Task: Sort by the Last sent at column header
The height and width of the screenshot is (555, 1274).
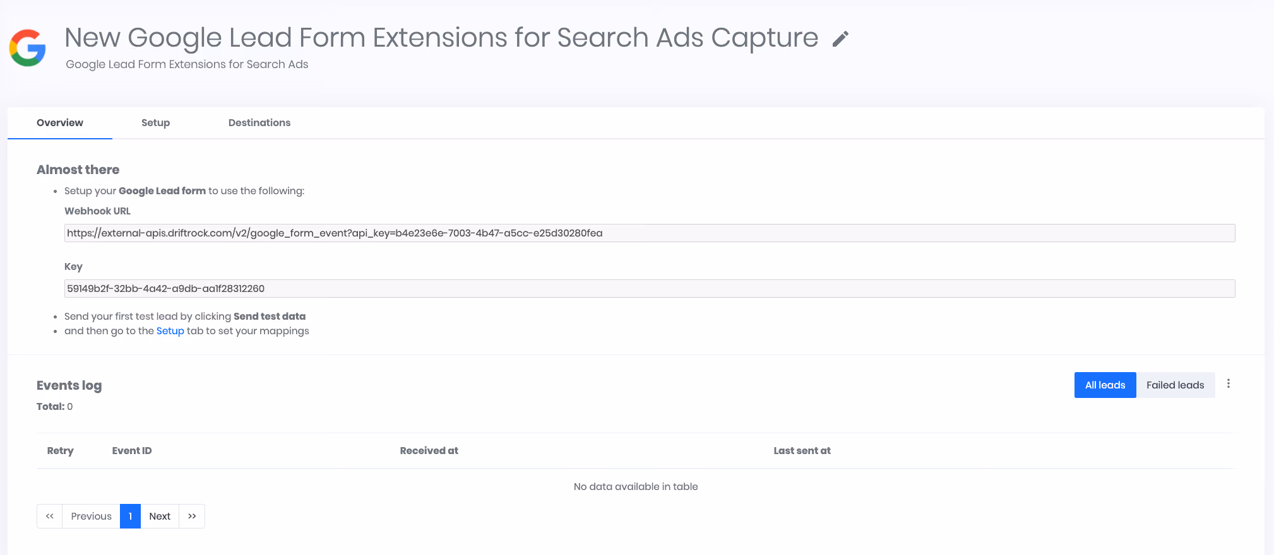Action: 802,450
